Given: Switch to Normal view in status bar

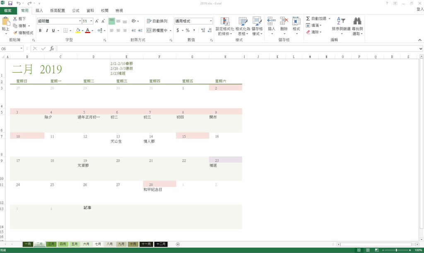Looking at the screenshot, I should point(359,250).
